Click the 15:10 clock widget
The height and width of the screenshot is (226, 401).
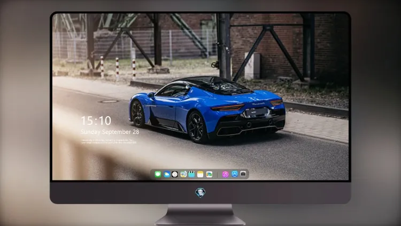coord(96,120)
